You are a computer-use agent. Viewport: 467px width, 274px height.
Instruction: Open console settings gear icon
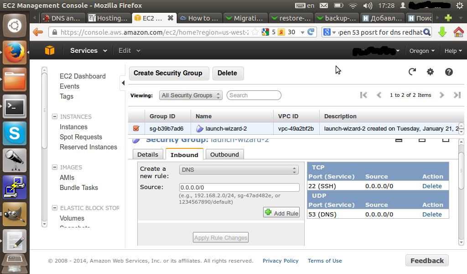(x=430, y=72)
